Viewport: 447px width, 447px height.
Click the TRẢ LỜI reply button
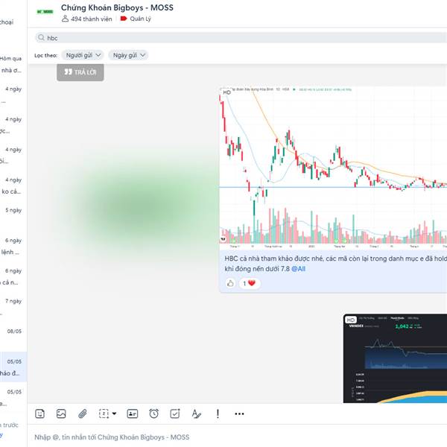point(80,72)
